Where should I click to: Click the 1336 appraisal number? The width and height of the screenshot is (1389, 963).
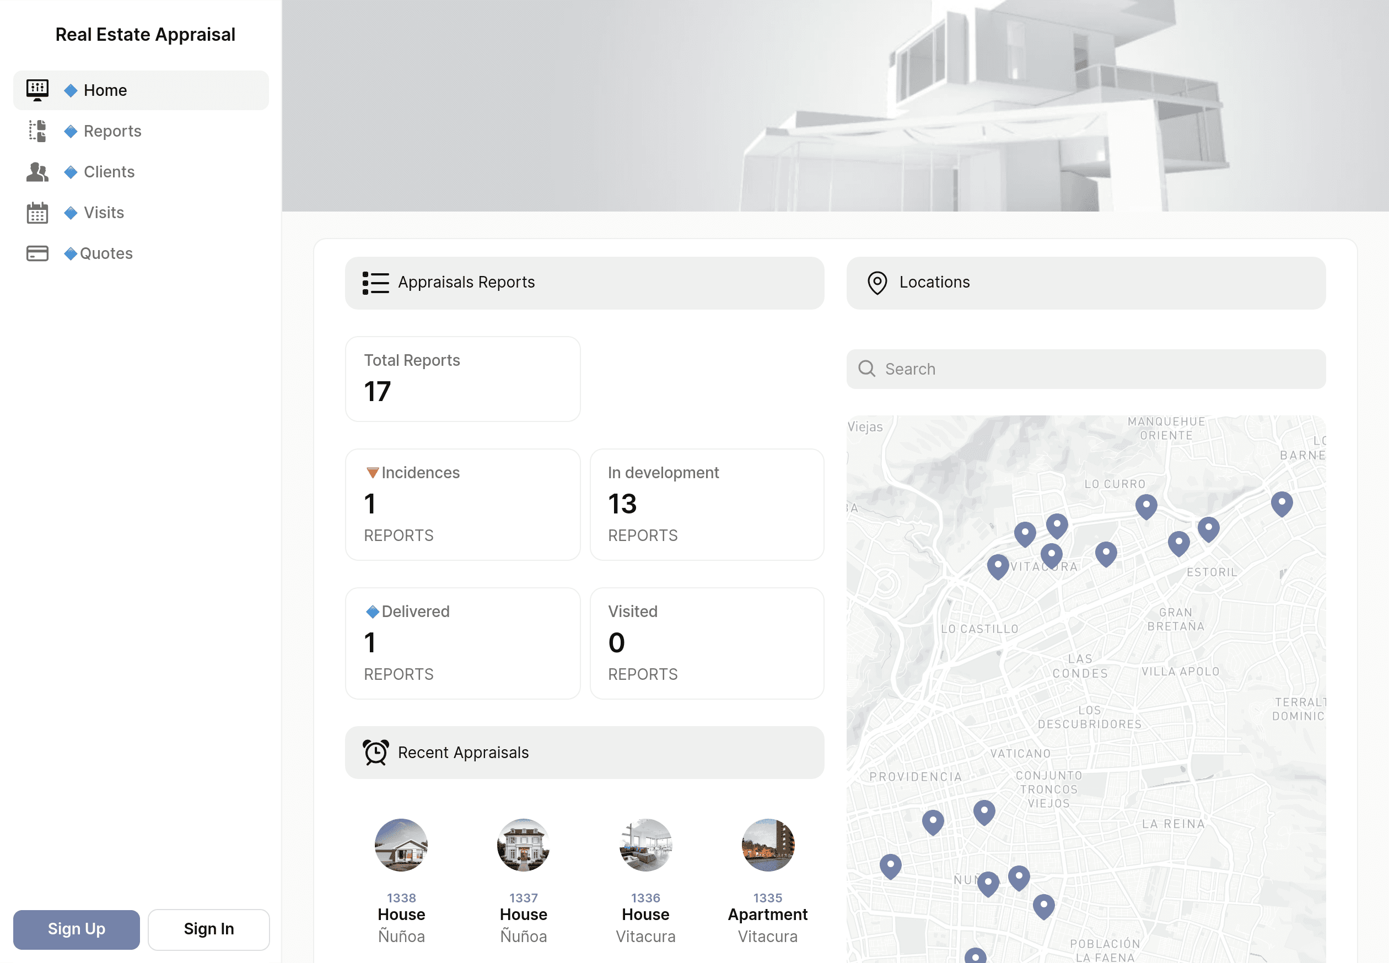pos(645,898)
